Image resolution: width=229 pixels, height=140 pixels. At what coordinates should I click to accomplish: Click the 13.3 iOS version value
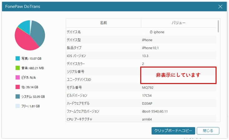coord(145,56)
